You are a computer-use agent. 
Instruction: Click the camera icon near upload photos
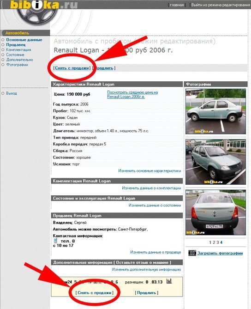point(192,253)
